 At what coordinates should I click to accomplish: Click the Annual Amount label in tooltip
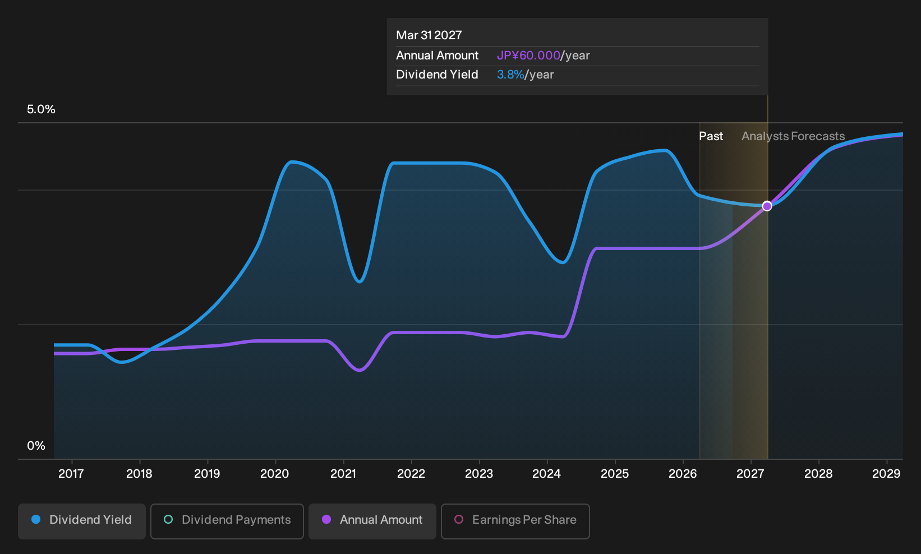pyautogui.click(x=437, y=56)
